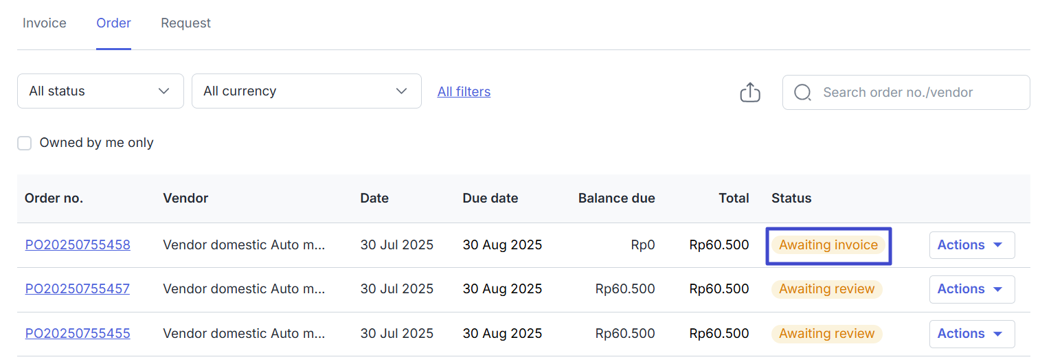This screenshot has height=364, width=1040.
Task: Open the All status dropdown
Action: 100,91
